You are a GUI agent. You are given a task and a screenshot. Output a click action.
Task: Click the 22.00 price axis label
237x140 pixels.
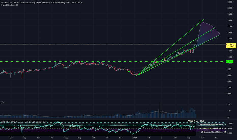pos(230,26)
